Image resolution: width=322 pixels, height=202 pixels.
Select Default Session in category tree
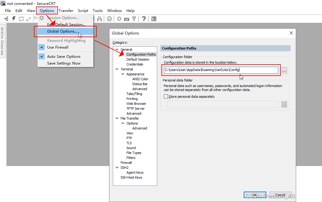138,59
